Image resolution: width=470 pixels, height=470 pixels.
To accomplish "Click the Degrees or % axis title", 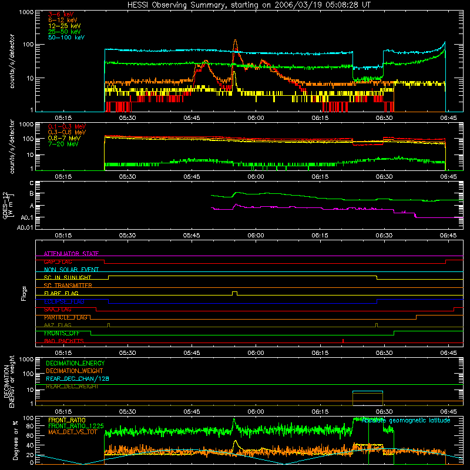I will 15,440.
